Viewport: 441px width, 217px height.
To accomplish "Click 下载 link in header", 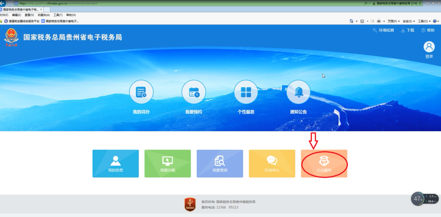I will tap(408, 30).
